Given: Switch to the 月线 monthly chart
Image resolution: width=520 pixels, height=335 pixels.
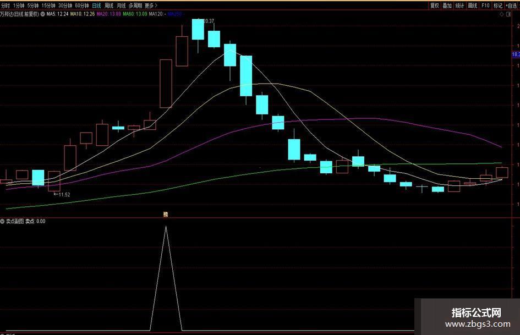Looking at the screenshot, I should 121,6.
